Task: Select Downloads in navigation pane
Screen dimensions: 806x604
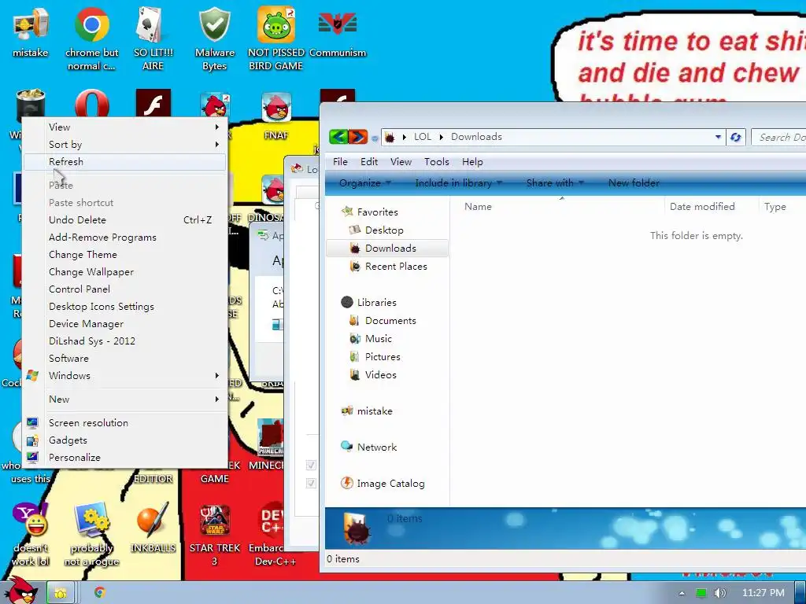Action: [x=386, y=248]
